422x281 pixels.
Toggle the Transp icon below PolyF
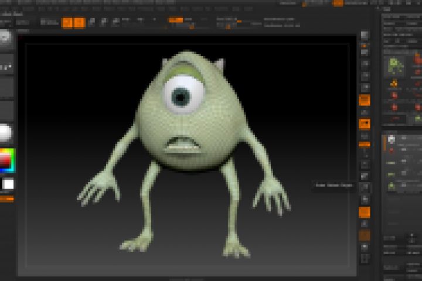(x=365, y=247)
